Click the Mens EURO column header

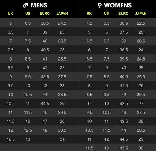pyautogui.click(x=45, y=13)
